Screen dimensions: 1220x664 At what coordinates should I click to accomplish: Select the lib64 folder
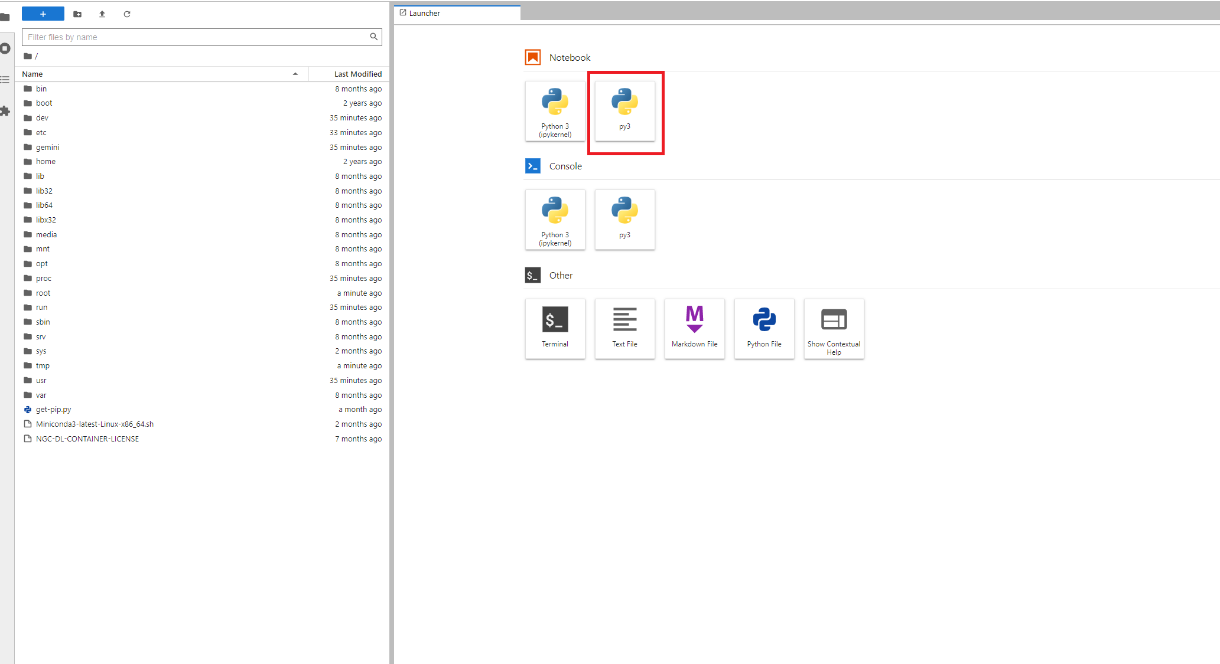coord(202,205)
